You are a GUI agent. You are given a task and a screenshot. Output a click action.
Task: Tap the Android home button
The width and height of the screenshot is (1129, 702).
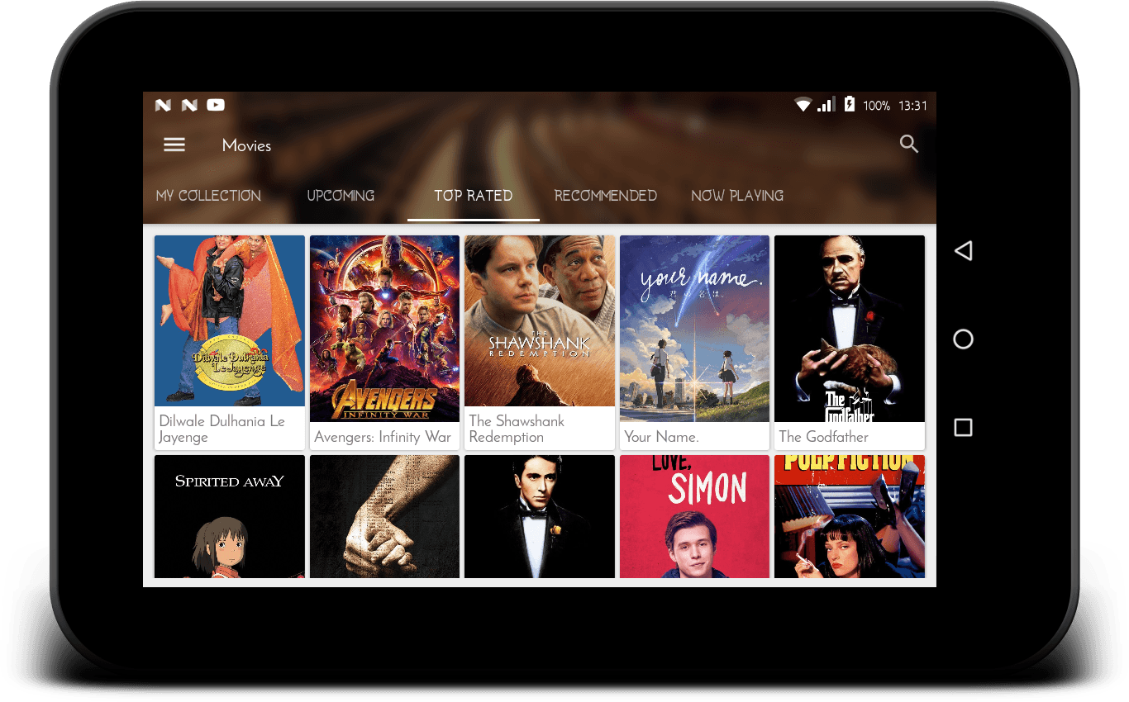(962, 339)
